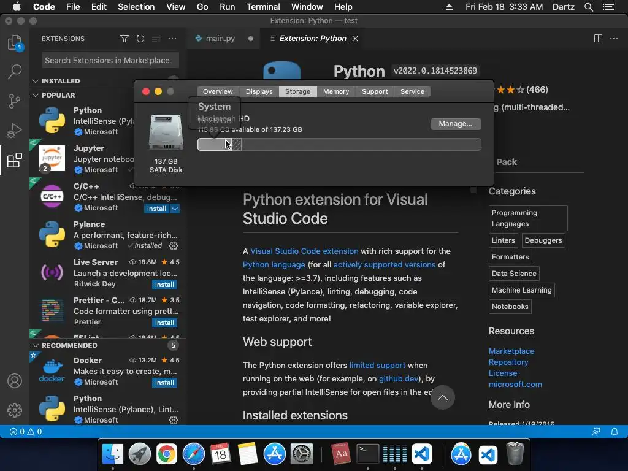Image resolution: width=628 pixels, height=471 pixels.
Task: Focus Search Extensions in Marketplace field
Action: pos(110,61)
